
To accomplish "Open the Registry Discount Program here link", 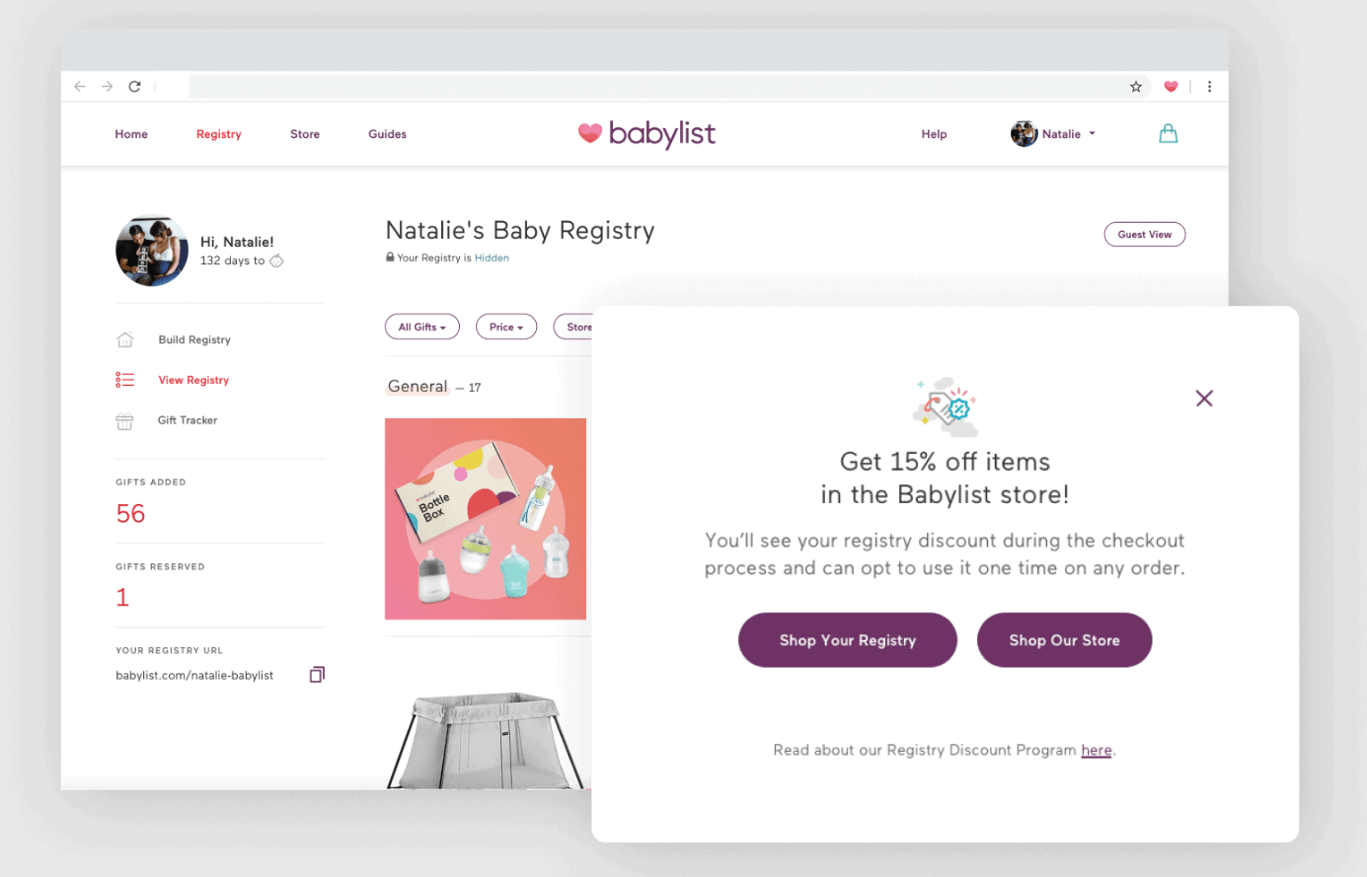I will point(1097,750).
